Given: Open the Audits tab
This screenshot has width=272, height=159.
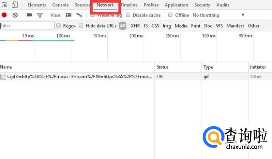Looking at the screenshot, I should 223,5.
